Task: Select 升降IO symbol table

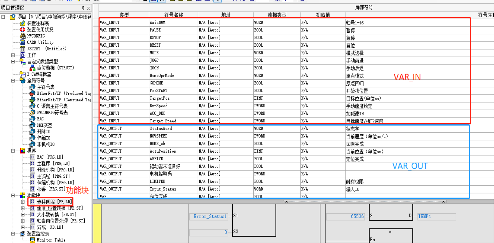Action: (x=43, y=132)
